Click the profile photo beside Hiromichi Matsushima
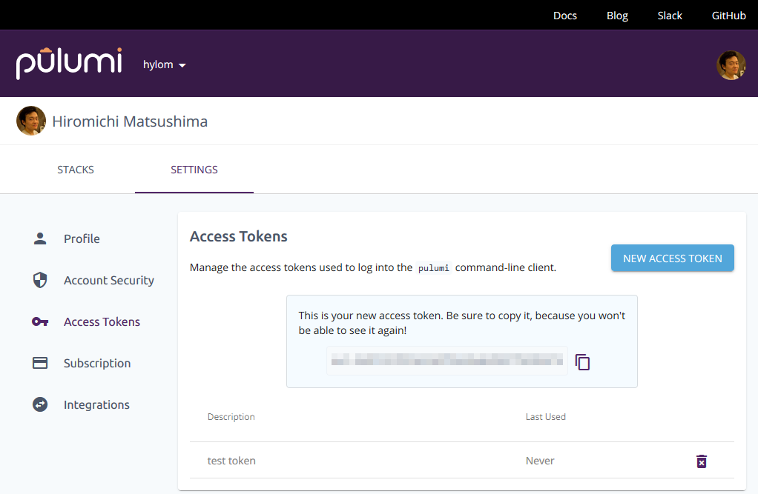 click(31, 121)
